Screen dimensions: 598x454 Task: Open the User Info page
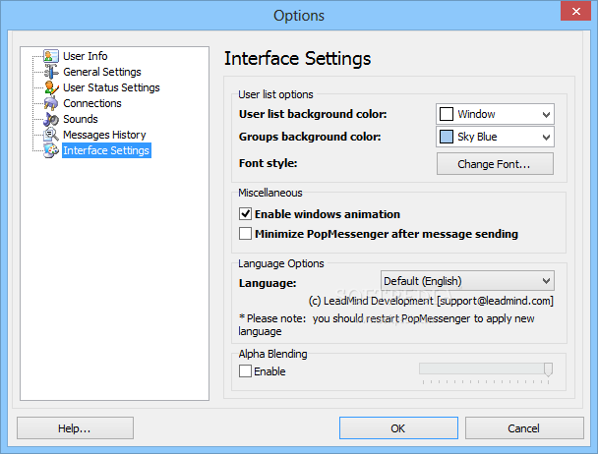click(85, 56)
